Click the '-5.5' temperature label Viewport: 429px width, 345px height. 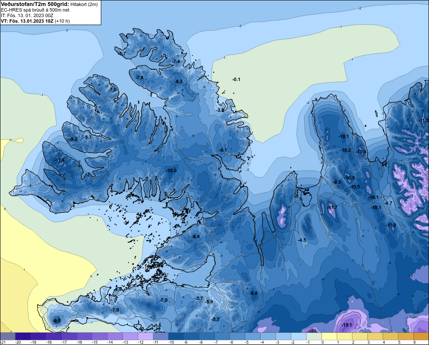click(x=216, y=319)
